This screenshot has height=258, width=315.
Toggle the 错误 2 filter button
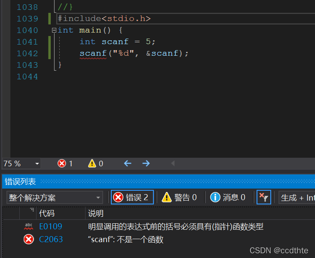pyautogui.click(x=132, y=197)
